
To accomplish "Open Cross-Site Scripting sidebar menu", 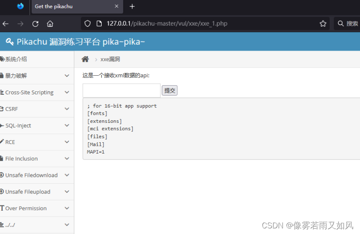I will (37, 92).
